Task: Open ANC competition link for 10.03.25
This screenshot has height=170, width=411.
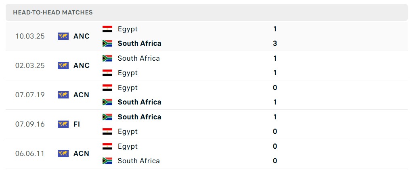Action: pos(82,36)
